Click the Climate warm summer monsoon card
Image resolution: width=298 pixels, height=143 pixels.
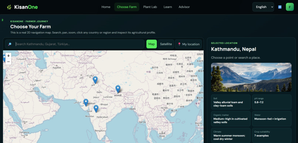231,135
